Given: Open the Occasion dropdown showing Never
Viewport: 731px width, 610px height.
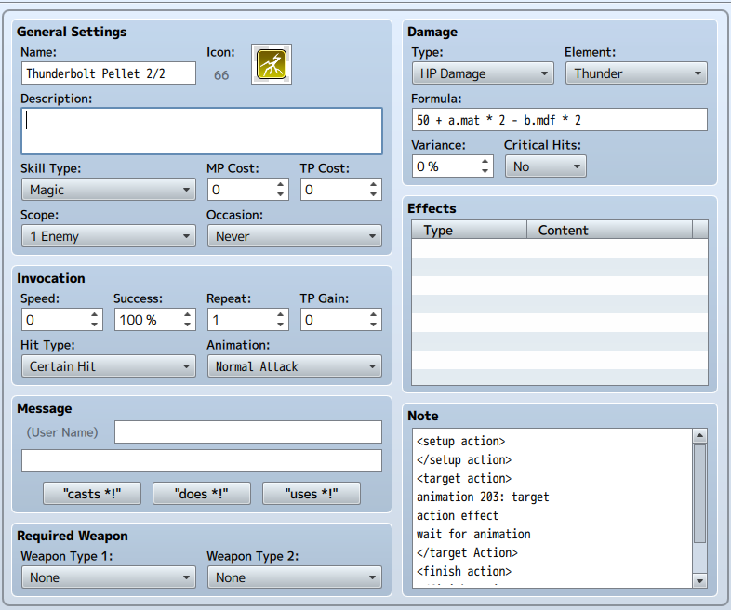Looking at the screenshot, I should tap(295, 236).
